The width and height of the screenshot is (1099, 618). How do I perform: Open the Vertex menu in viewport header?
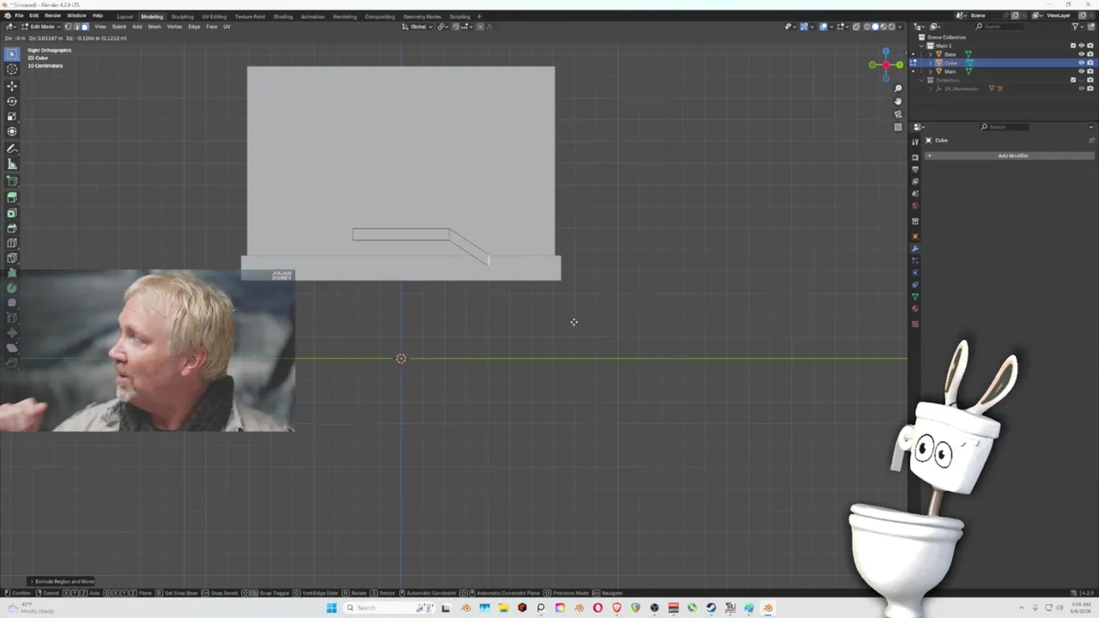pos(174,27)
